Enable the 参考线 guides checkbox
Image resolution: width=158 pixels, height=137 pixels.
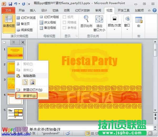click(x=65, y=28)
